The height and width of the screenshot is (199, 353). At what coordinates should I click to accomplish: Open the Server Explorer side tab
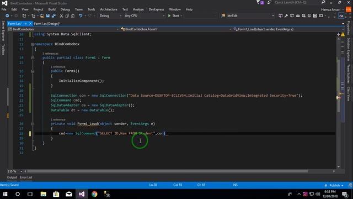3,31
